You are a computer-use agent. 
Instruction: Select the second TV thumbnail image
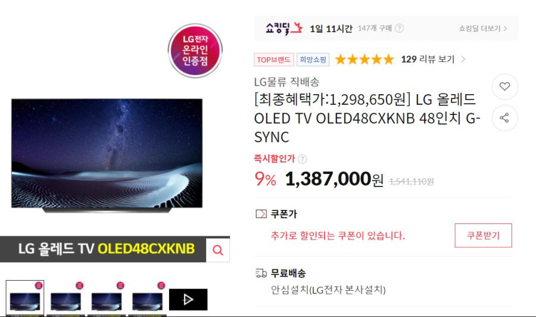(x=66, y=299)
